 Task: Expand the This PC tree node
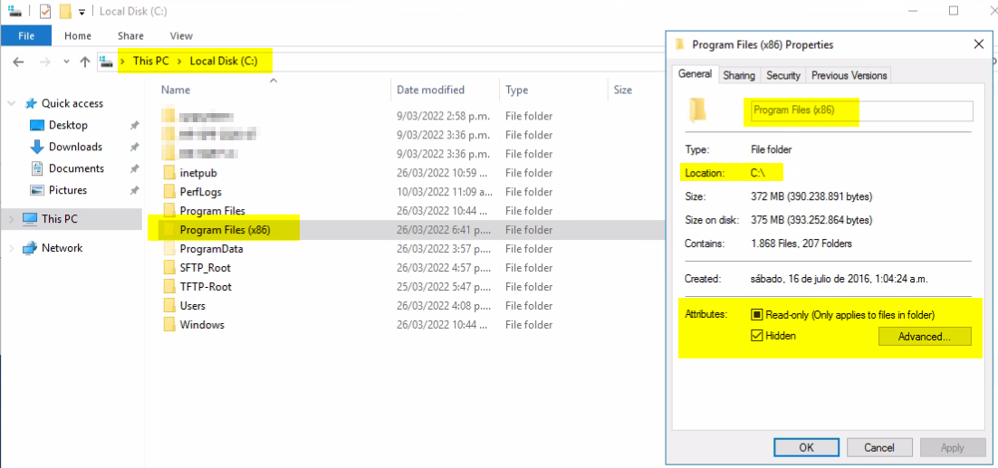tap(10, 219)
